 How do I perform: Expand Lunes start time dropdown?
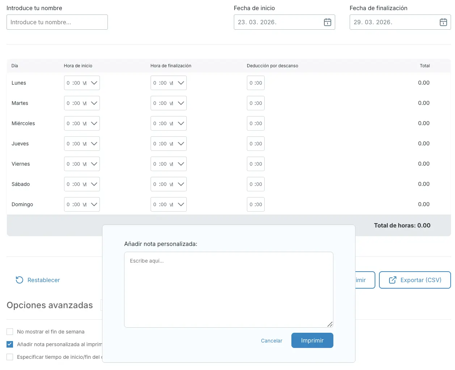[94, 83]
